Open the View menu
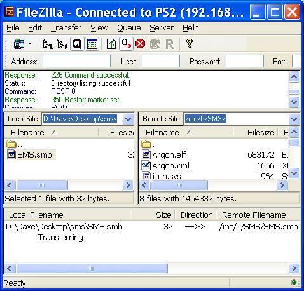The image size is (304, 291). (99, 28)
